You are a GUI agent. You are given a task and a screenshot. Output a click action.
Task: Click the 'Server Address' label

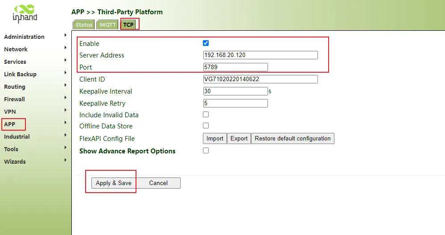pyautogui.click(x=102, y=55)
